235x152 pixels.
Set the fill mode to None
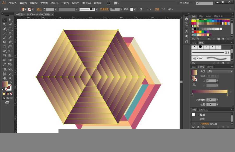11,94
